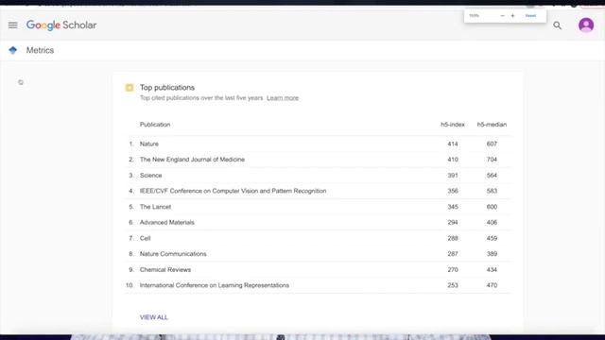Select the Science publication name
The image size is (605, 340).
pos(151,176)
